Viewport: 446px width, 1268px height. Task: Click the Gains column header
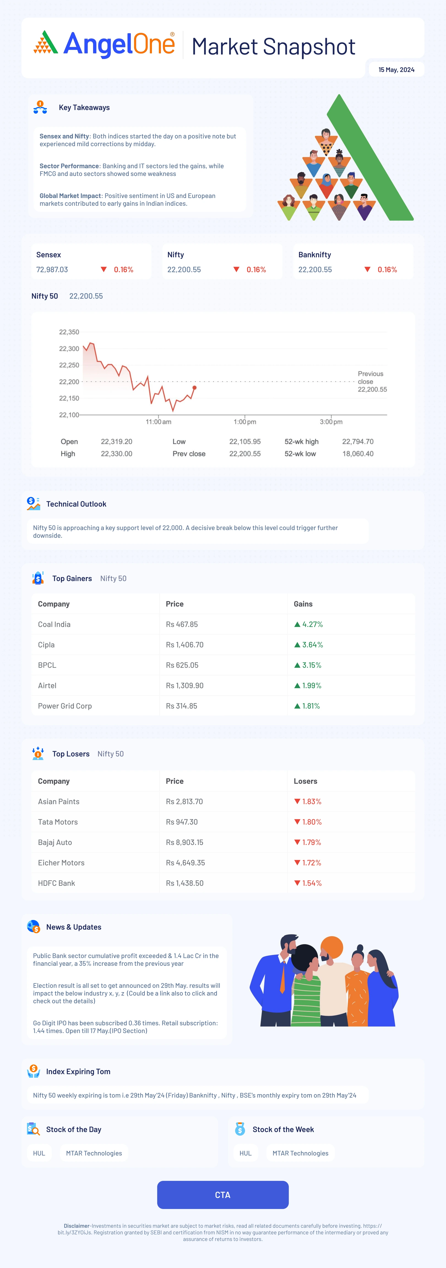[x=303, y=604]
